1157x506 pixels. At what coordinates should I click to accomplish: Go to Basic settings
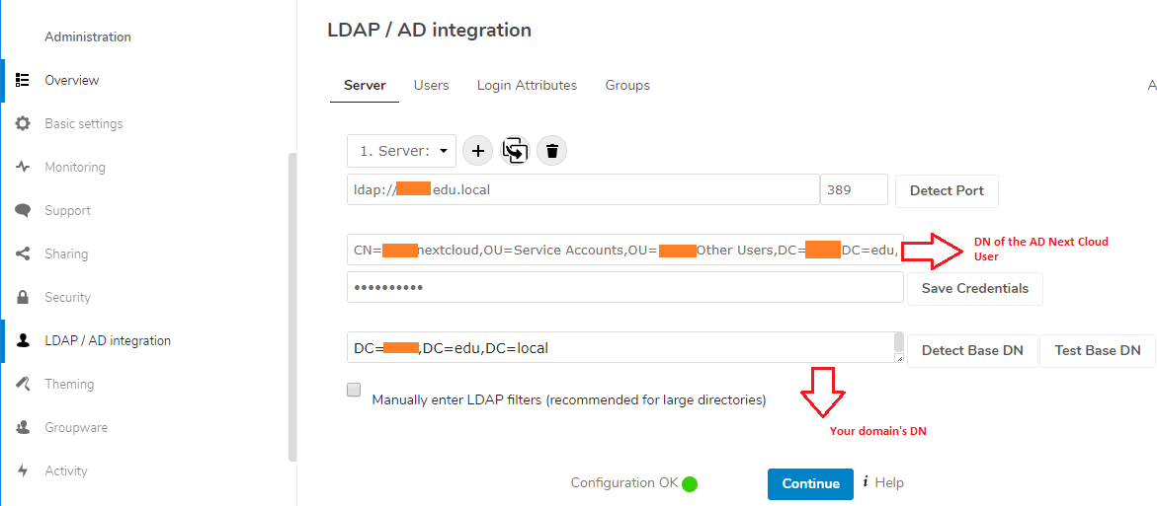(83, 123)
